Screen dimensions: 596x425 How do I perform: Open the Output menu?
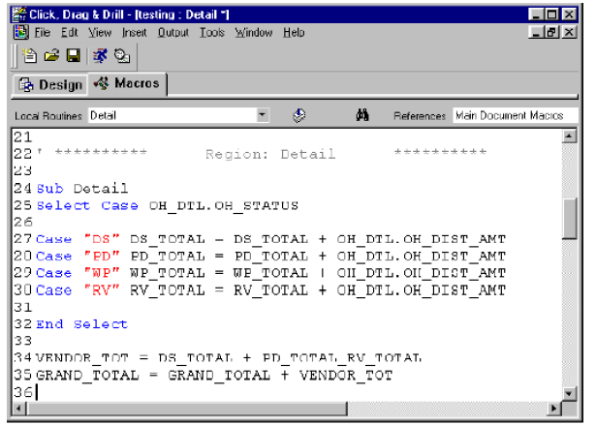[x=173, y=32]
